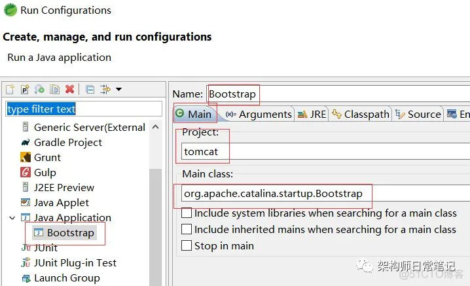The width and height of the screenshot is (470, 286).
Task: Toggle the Stop in main checkbox
Action: pyautogui.click(x=187, y=246)
